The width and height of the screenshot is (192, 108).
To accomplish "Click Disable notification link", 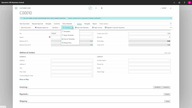I will click(95, 18).
